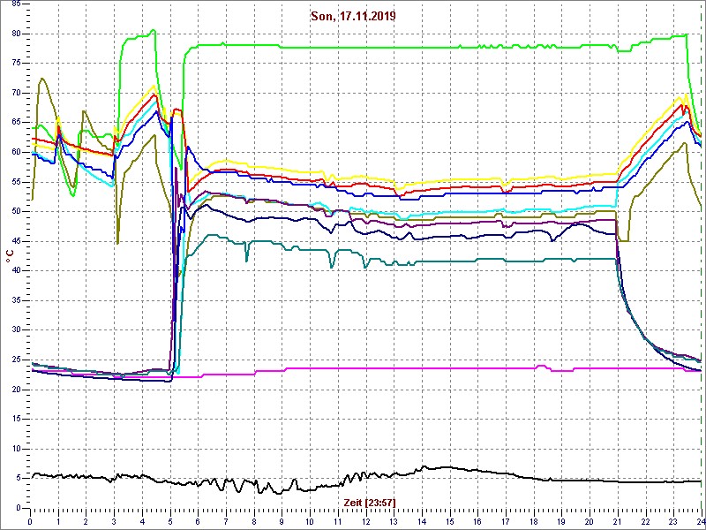
Task: Select the 70 temperature axis label
Action: tap(15, 94)
